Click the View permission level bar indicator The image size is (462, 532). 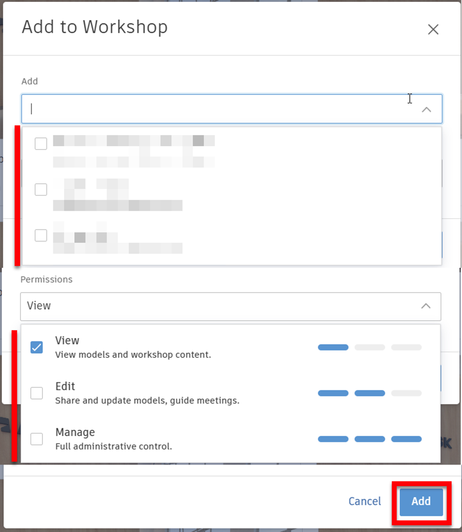[x=369, y=348]
